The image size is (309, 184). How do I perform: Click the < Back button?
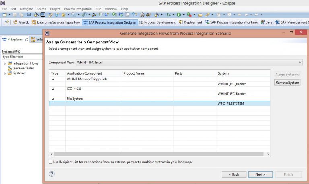point(234,174)
